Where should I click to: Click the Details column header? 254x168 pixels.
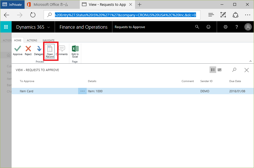(92, 81)
